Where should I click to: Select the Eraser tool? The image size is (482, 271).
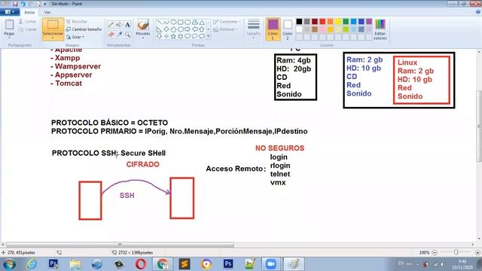111,34
